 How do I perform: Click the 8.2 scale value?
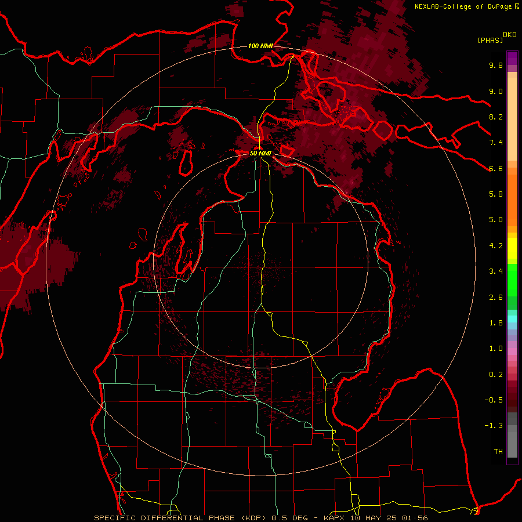(496, 117)
